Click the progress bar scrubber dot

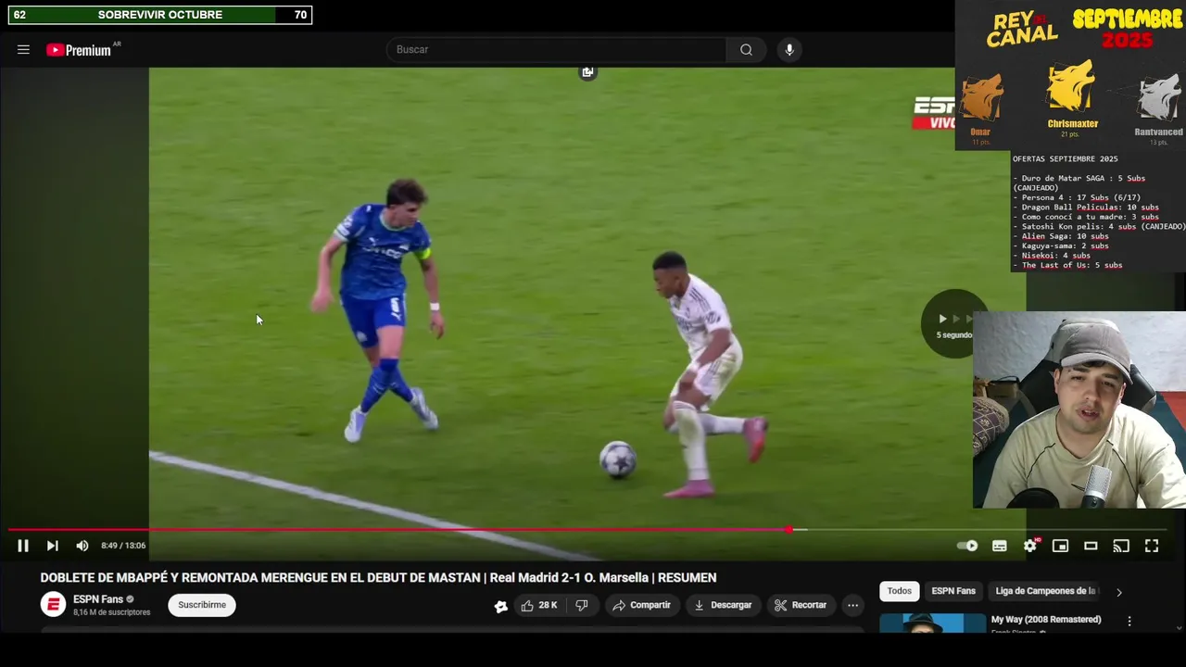789,530
